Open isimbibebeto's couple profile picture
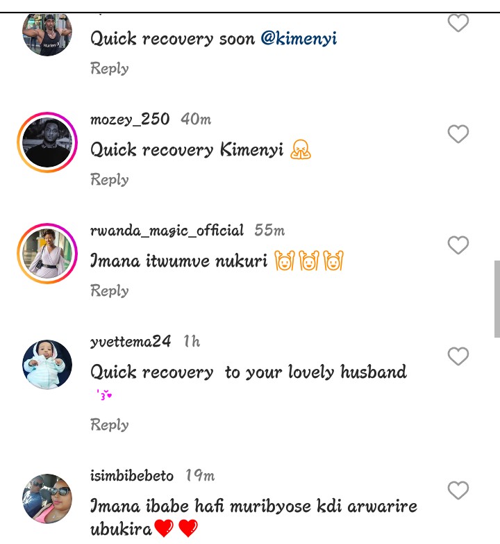Viewport: 500px width, 544px height. 47,499
